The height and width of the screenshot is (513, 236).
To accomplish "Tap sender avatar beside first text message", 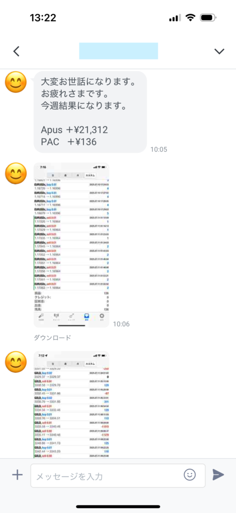I will (x=15, y=82).
